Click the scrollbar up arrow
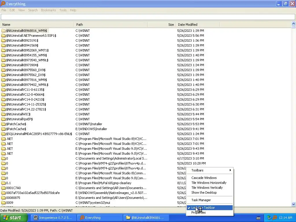Image resolution: width=296 pixels, height=222 pixels. 293,23
